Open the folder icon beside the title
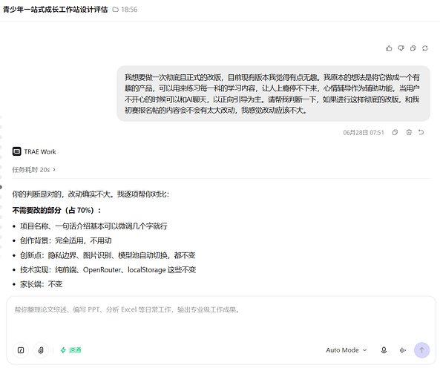The image size is (440, 371). tap(115, 10)
